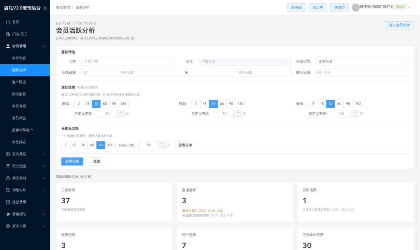Click calendar icon in 活跃日期 field

[85, 73]
